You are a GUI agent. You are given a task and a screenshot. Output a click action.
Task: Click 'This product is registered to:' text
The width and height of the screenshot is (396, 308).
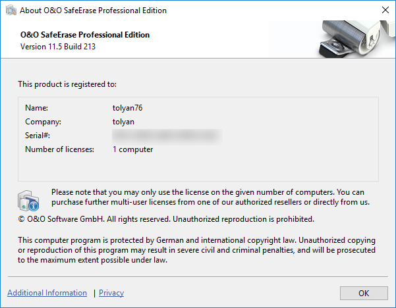coord(67,84)
